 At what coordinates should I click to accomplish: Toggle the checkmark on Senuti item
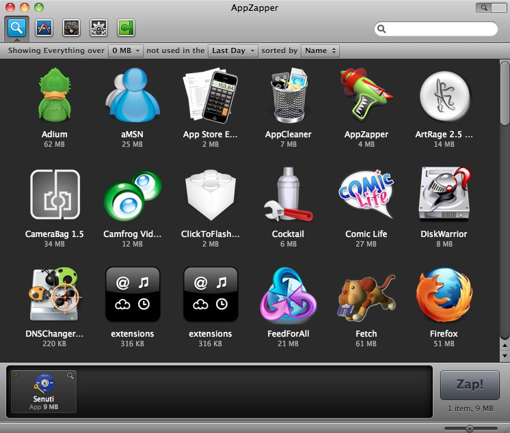coord(16,375)
